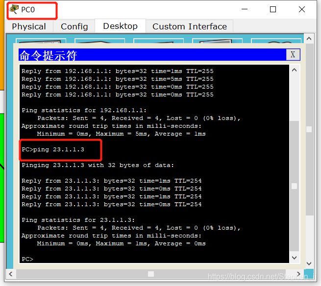This screenshot has width=321, height=286.
Task: Switch to the Physical tab
Action: 29,26
